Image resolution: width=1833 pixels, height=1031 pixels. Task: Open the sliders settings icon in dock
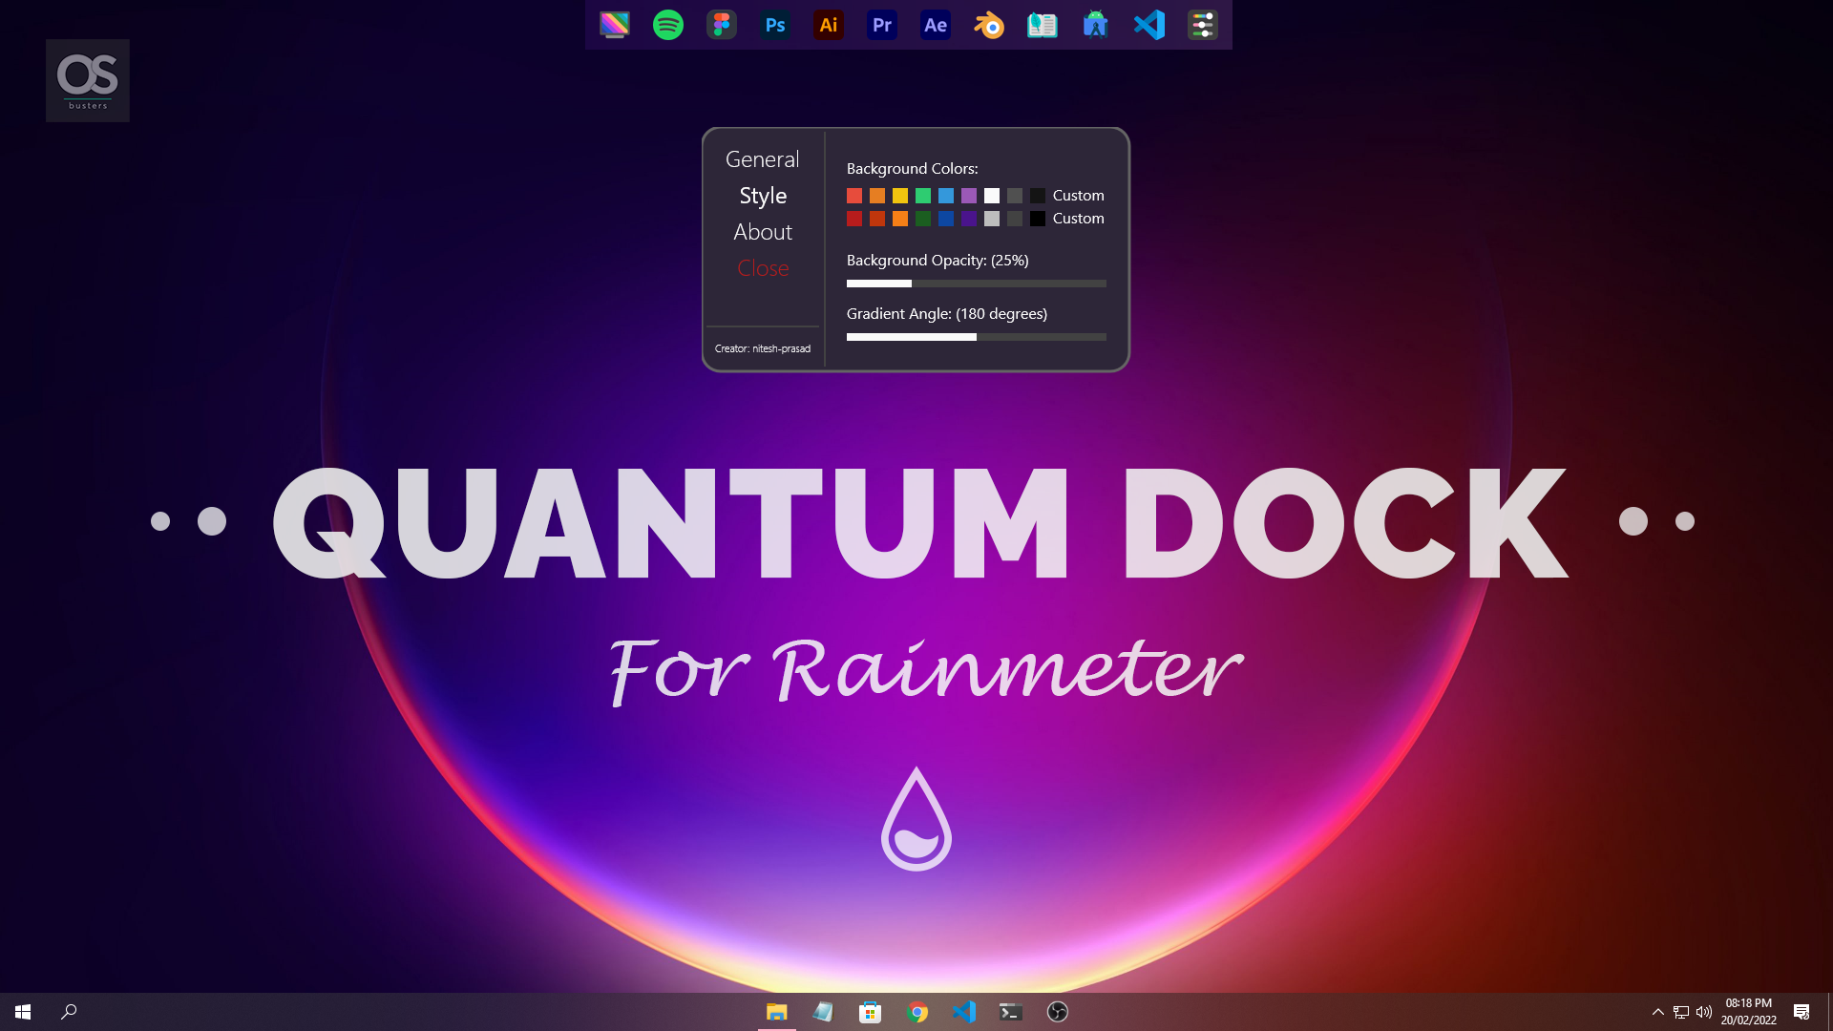pyautogui.click(x=1203, y=25)
